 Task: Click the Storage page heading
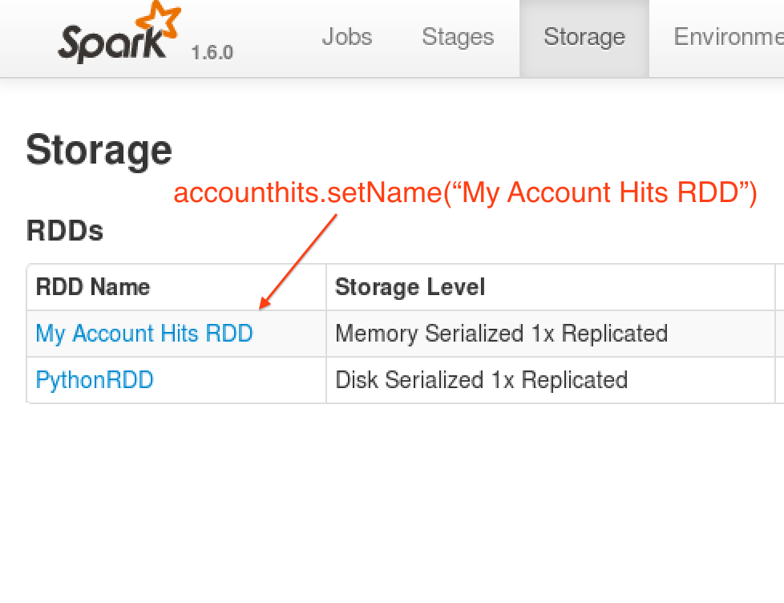(x=98, y=149)
